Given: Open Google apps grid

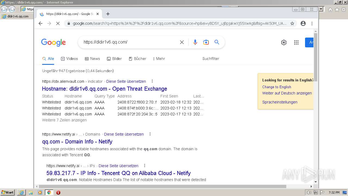Looking at the screenshot, I should pyautogui.click(x=296, y=42).
